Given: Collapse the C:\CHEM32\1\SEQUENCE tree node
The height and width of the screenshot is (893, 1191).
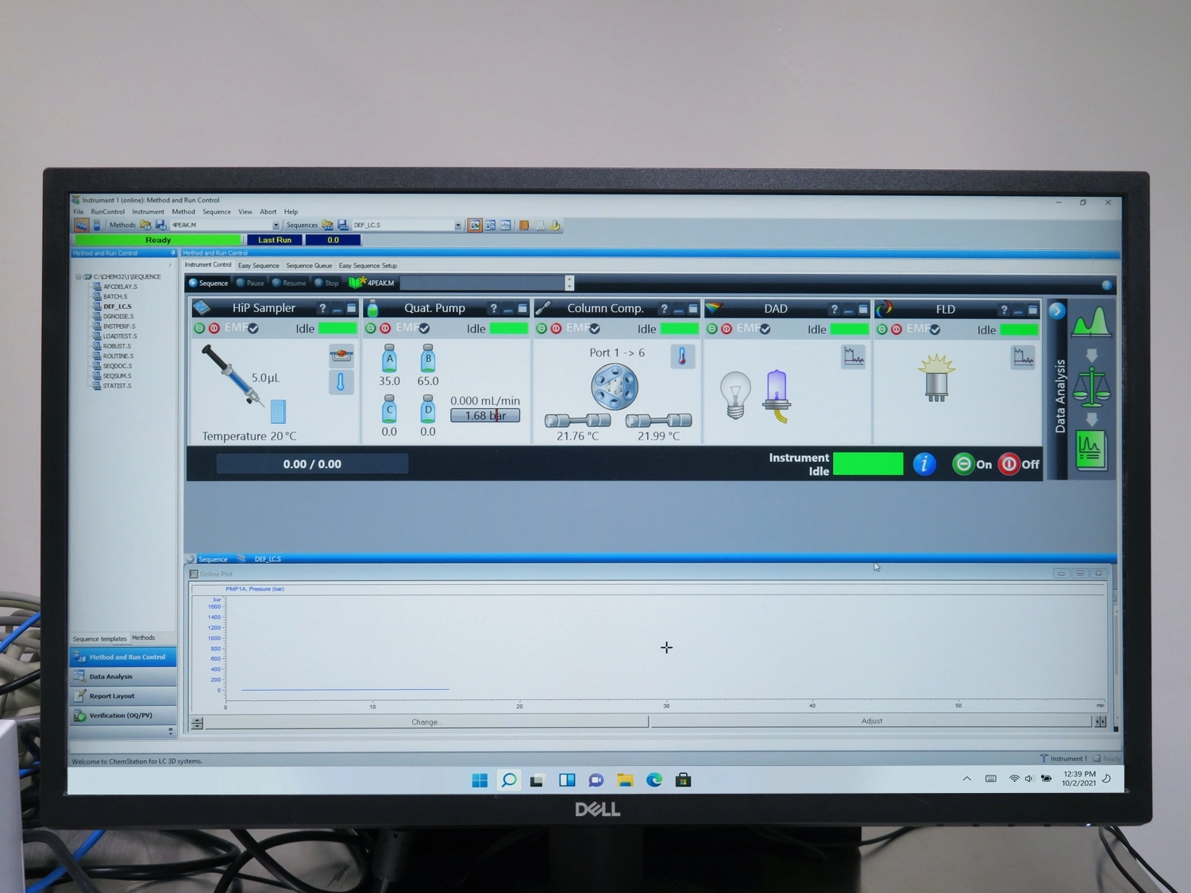Looking at the screenshot, I should pos(78,277).
